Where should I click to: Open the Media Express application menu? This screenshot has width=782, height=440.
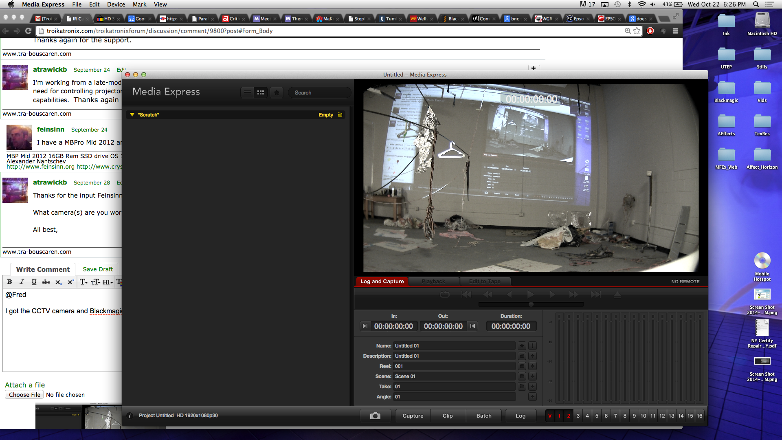tap(42, 4)
